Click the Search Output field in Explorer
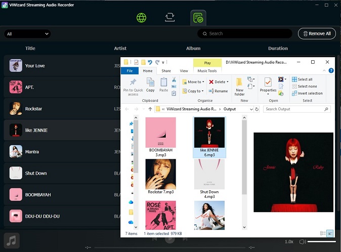This screenshot has width=341, height=252. tap(297, 109)
